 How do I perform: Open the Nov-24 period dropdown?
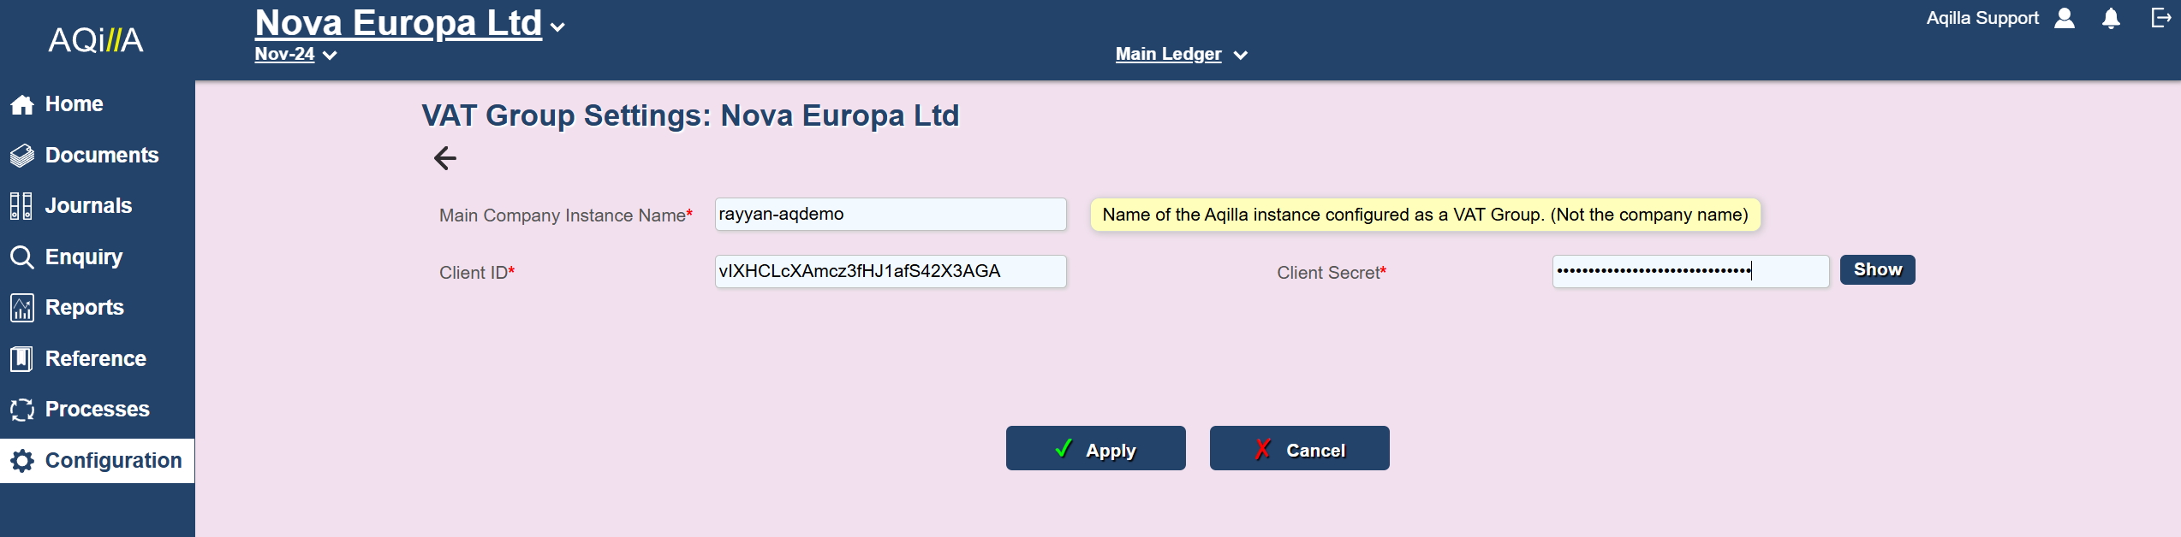(x=330, y=56)
